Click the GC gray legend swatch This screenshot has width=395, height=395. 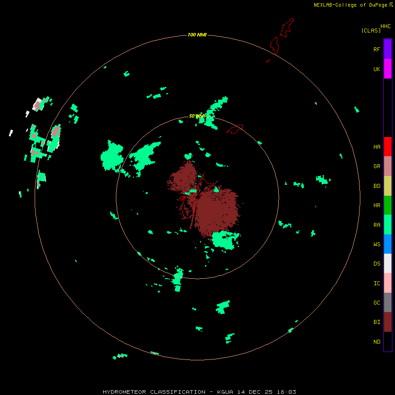[x=388, y=302]
